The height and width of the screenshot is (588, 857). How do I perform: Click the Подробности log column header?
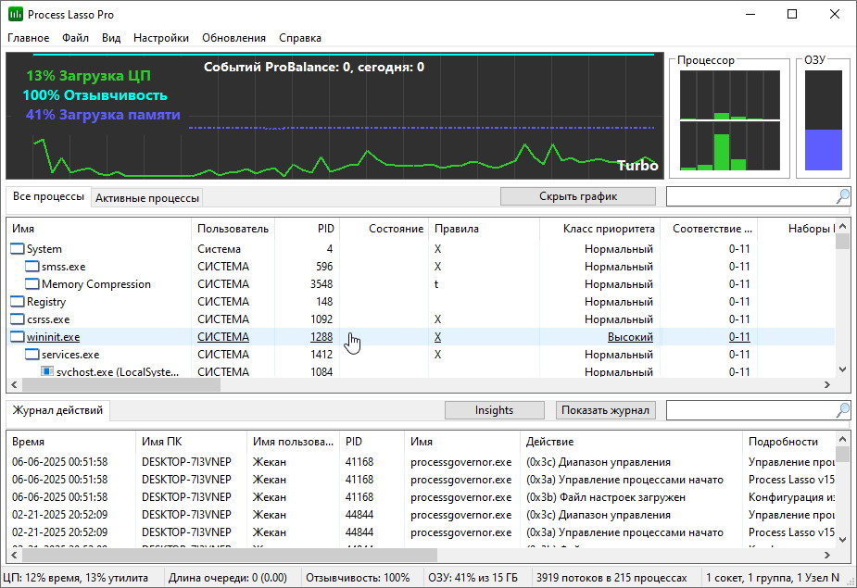coord(788,442)
